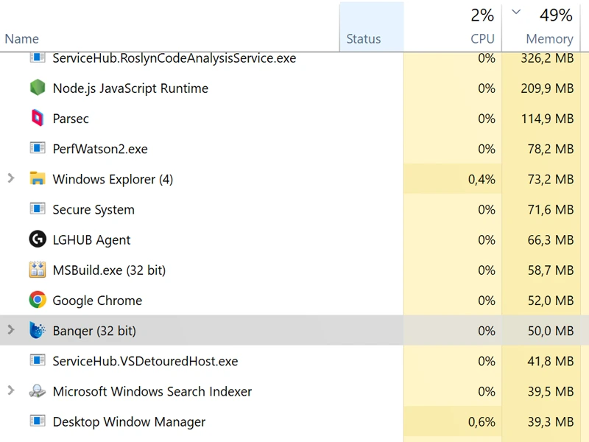
Task: Click the 58,7 MB memory value
Action: point(551,270)
